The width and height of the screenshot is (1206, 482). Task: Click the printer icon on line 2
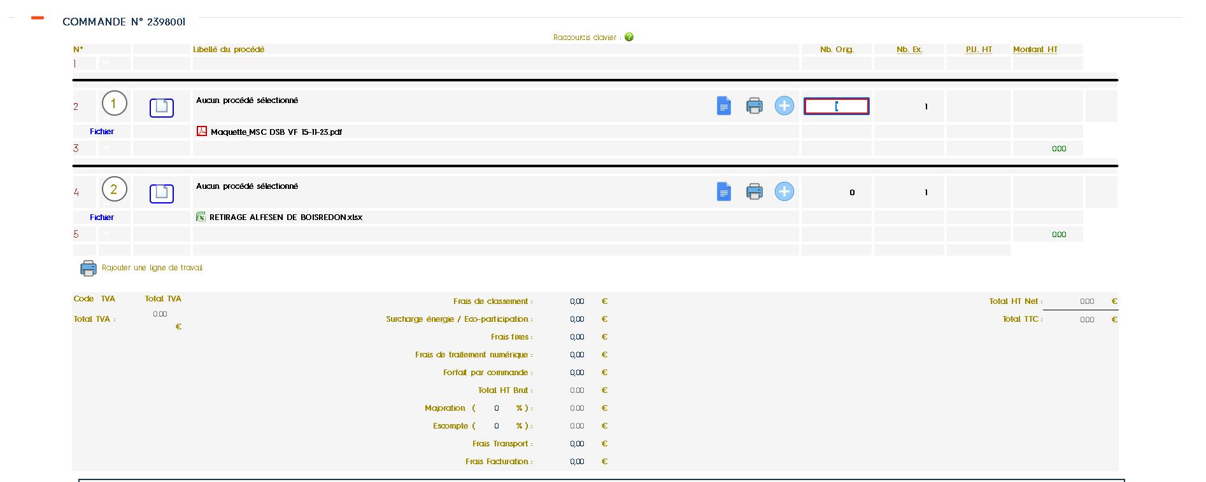(754, 106)
